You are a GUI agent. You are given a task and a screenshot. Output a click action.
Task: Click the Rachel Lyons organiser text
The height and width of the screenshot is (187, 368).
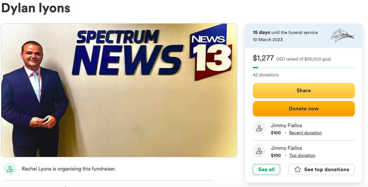coord(69,169)
